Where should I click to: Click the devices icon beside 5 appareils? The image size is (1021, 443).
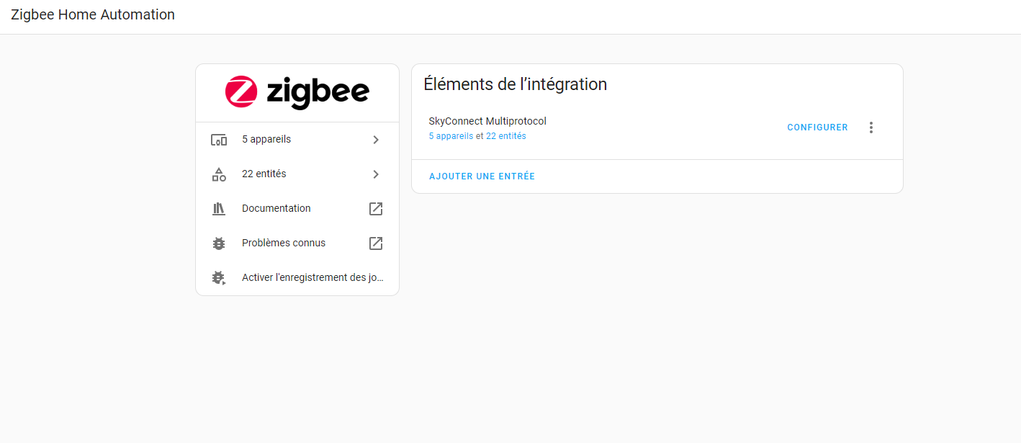pos(219,140)
